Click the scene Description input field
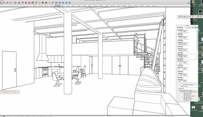The width and height of the screenshot is (203, 117). pyautogui.click(x=191, y=89)
